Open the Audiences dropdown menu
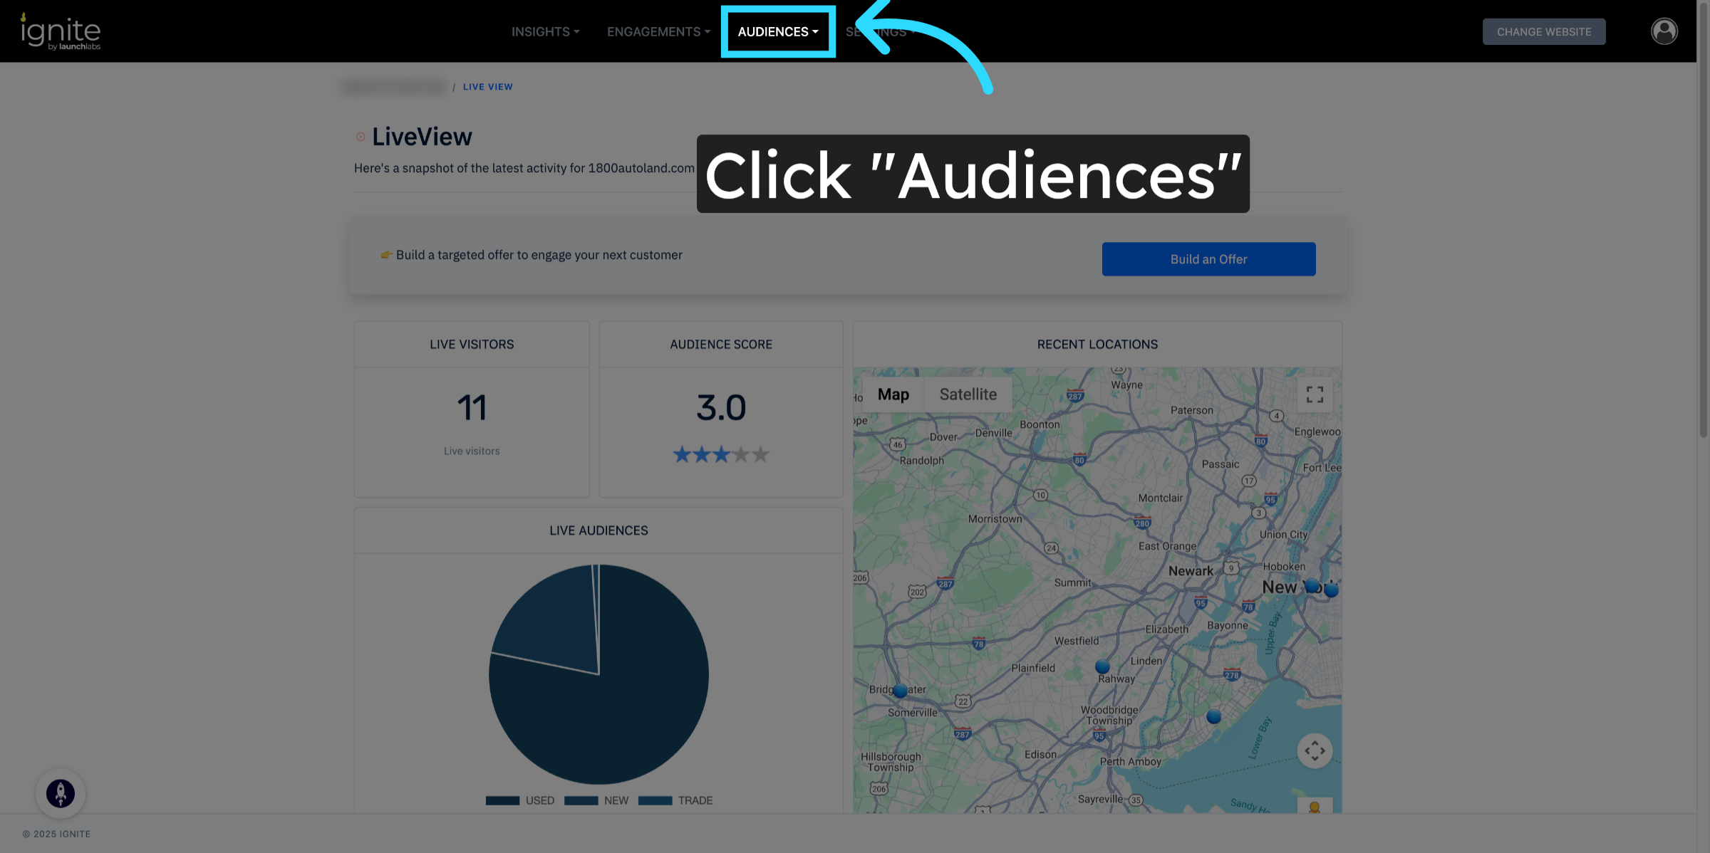The width and height of the screenshot is (1710, 853). point(777,32)
